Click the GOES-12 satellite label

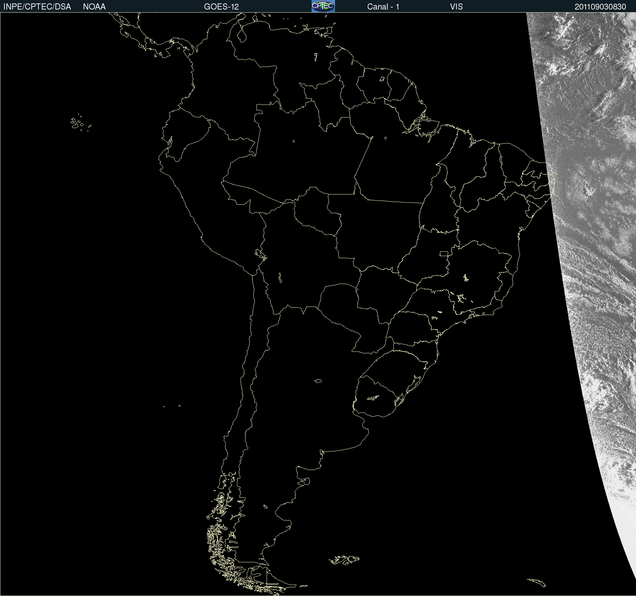tap(221, 7)
